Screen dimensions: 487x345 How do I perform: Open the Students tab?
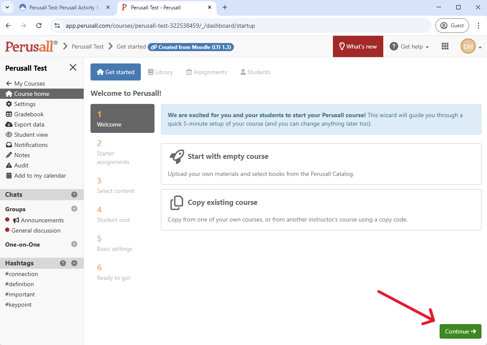coord(255,72)
